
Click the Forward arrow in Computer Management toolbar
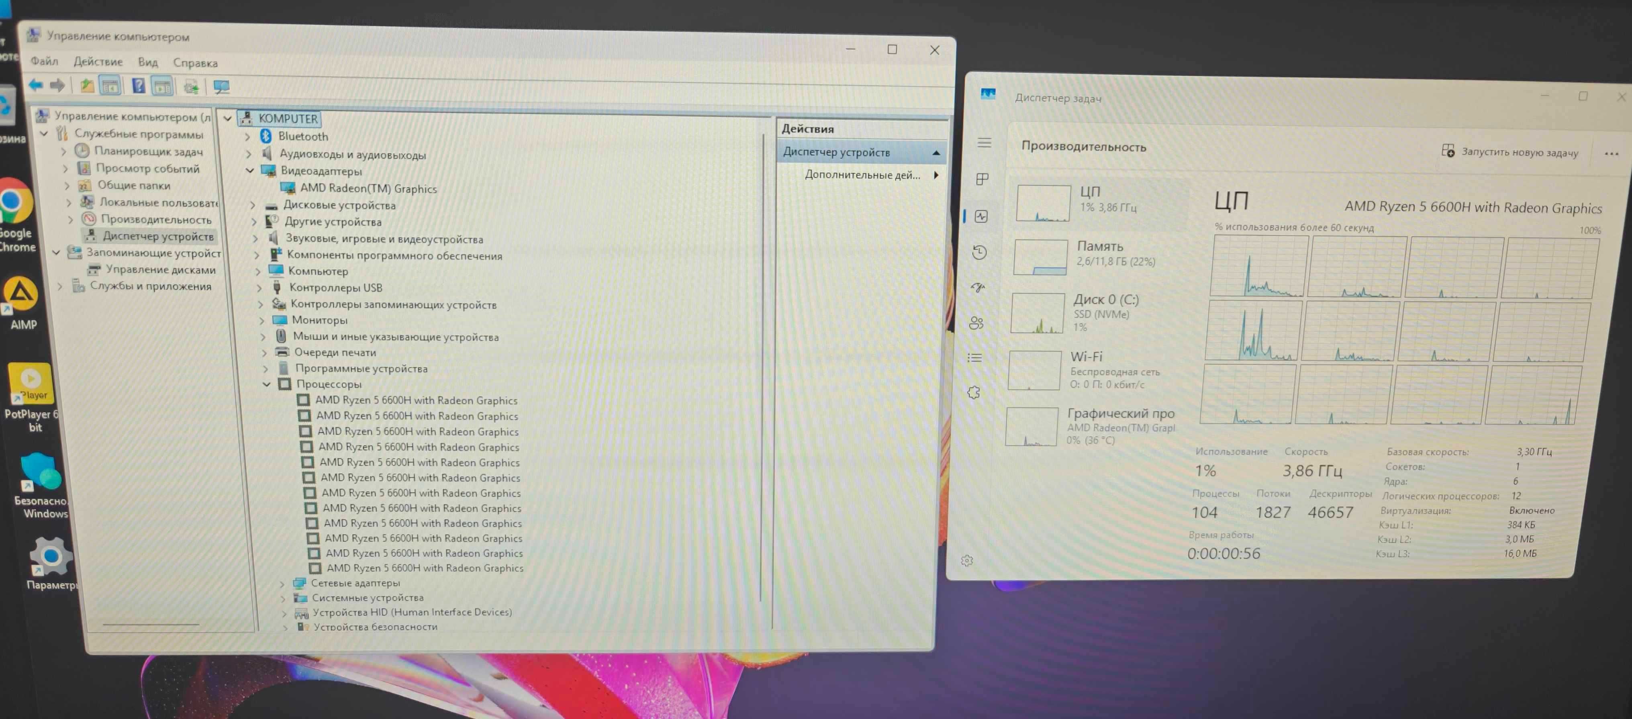(58, 85)
